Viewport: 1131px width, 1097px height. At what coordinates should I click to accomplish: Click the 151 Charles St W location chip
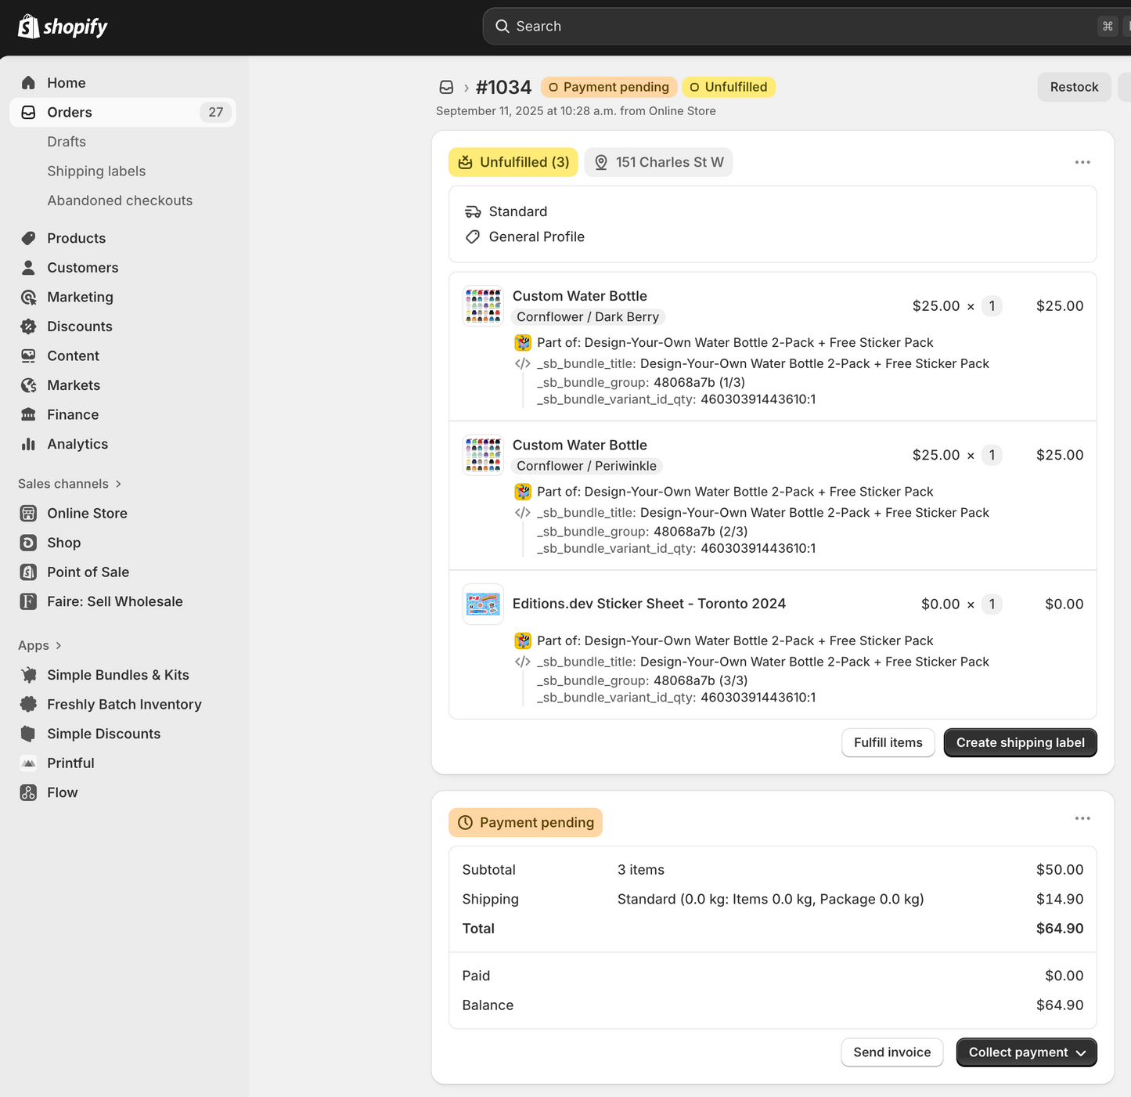(658, 162)
